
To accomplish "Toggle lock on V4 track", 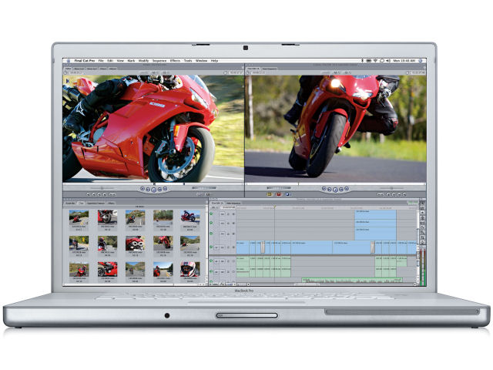I will [229, 214].
